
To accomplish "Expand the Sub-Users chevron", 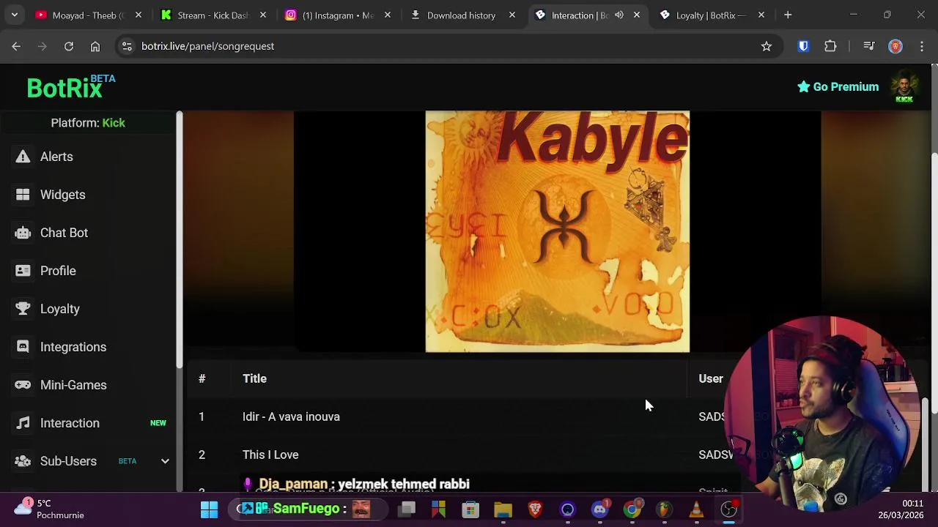I will tap(165, 461).
